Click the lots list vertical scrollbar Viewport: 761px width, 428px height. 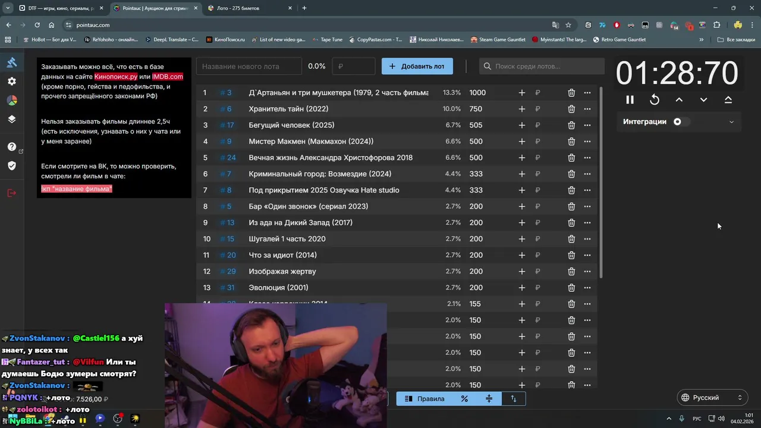click(x=602, y=182)
